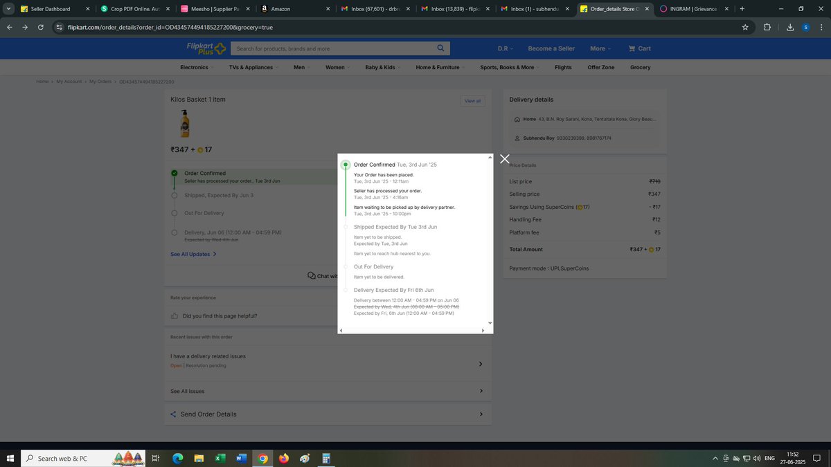The image size is (831, 467).
Task: Open the Flights link
Action: 563,67
